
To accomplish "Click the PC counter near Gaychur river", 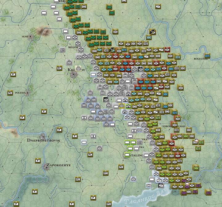I will pos(90,155).
